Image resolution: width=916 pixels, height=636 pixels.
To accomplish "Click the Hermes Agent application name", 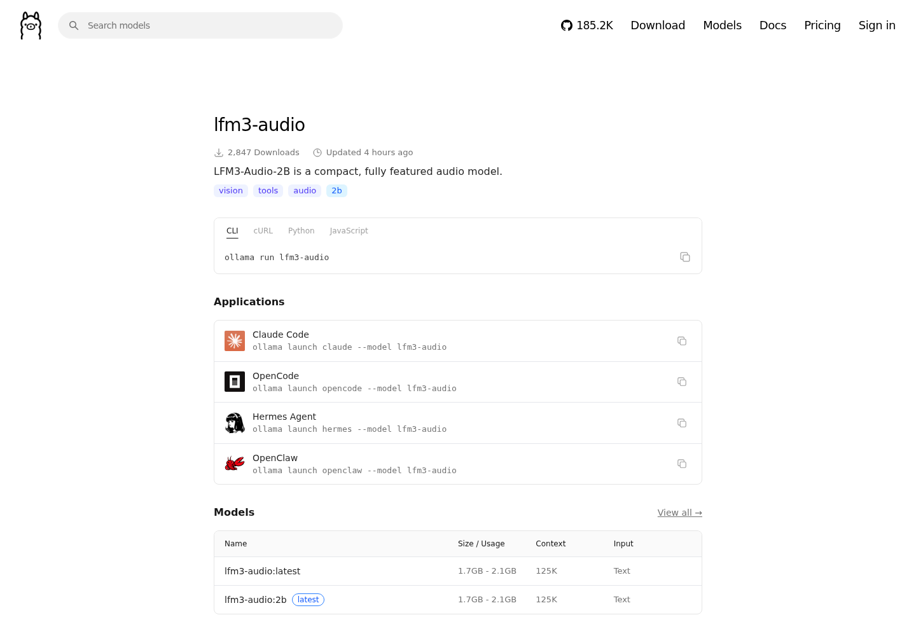I will [284, 417].
